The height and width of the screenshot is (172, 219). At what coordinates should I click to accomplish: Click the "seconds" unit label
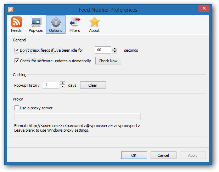click(131, 50)
